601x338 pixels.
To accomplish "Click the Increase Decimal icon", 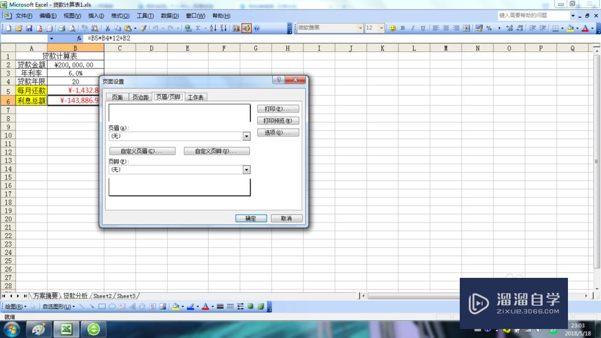I will tap(510, 28).
